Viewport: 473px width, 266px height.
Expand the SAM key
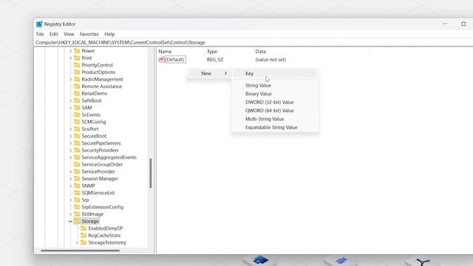click(71, 108)
